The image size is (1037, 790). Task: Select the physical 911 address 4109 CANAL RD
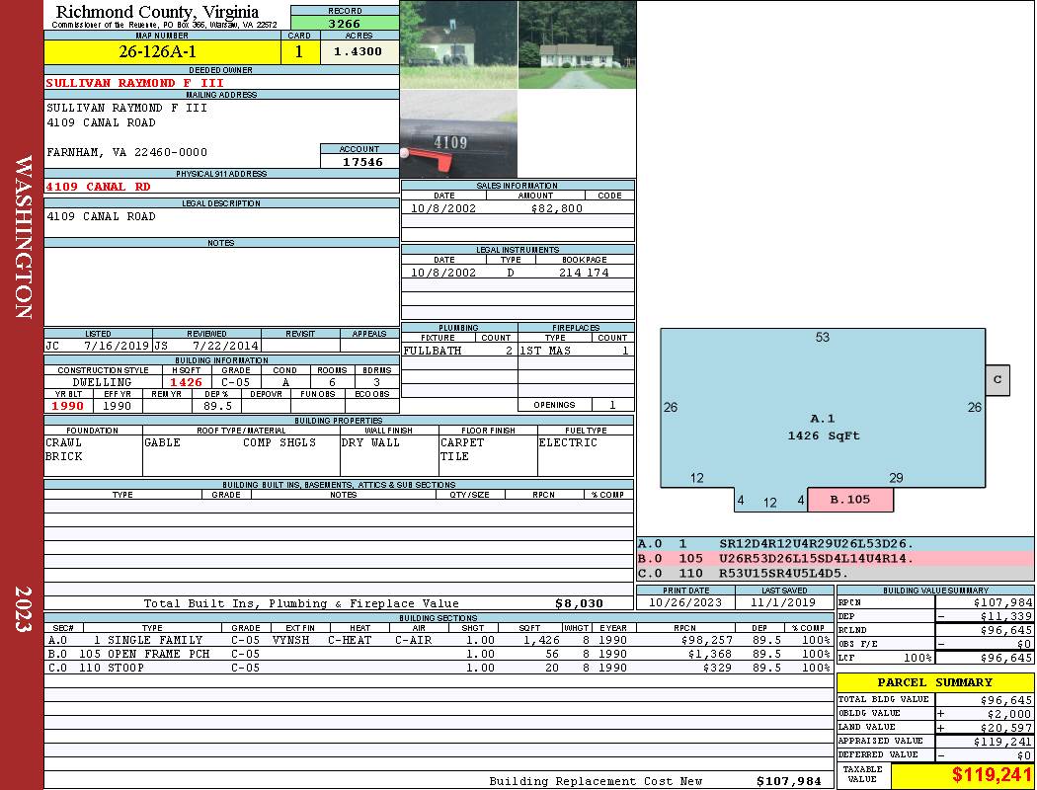(x=99, y=186)
